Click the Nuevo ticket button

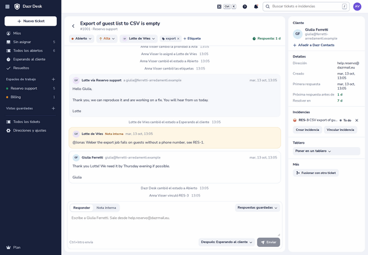(x=30, y=21)
